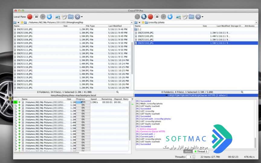The image size is (261, 163).
Task: Sort local files by Size column
Action: point(74,26)
